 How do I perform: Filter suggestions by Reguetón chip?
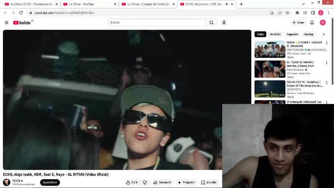click(x=292, y=34)
